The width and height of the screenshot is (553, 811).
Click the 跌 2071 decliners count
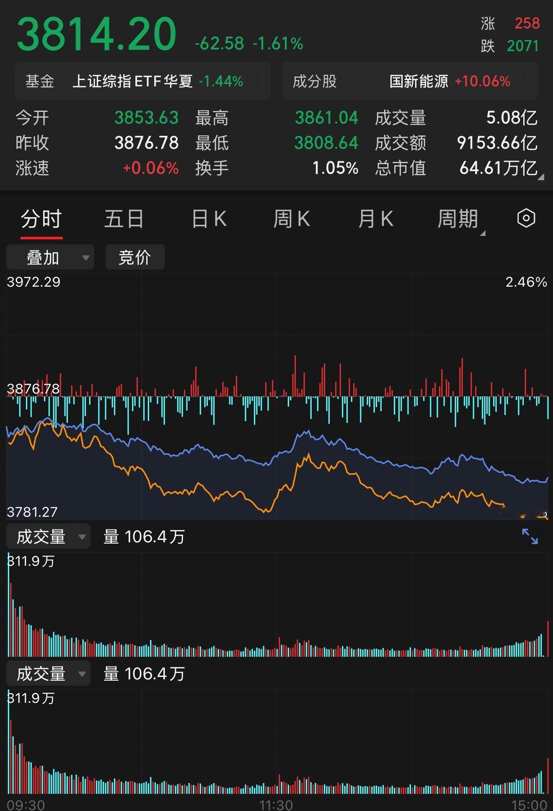[510, 46]
